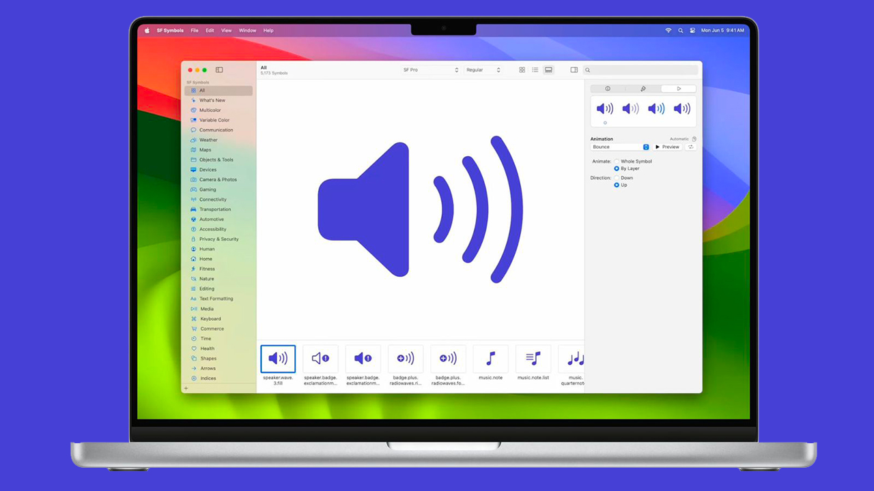Toggle the inspector panel icon
The width and height of the screenshot is (874, 491).
tap(574, 70)
